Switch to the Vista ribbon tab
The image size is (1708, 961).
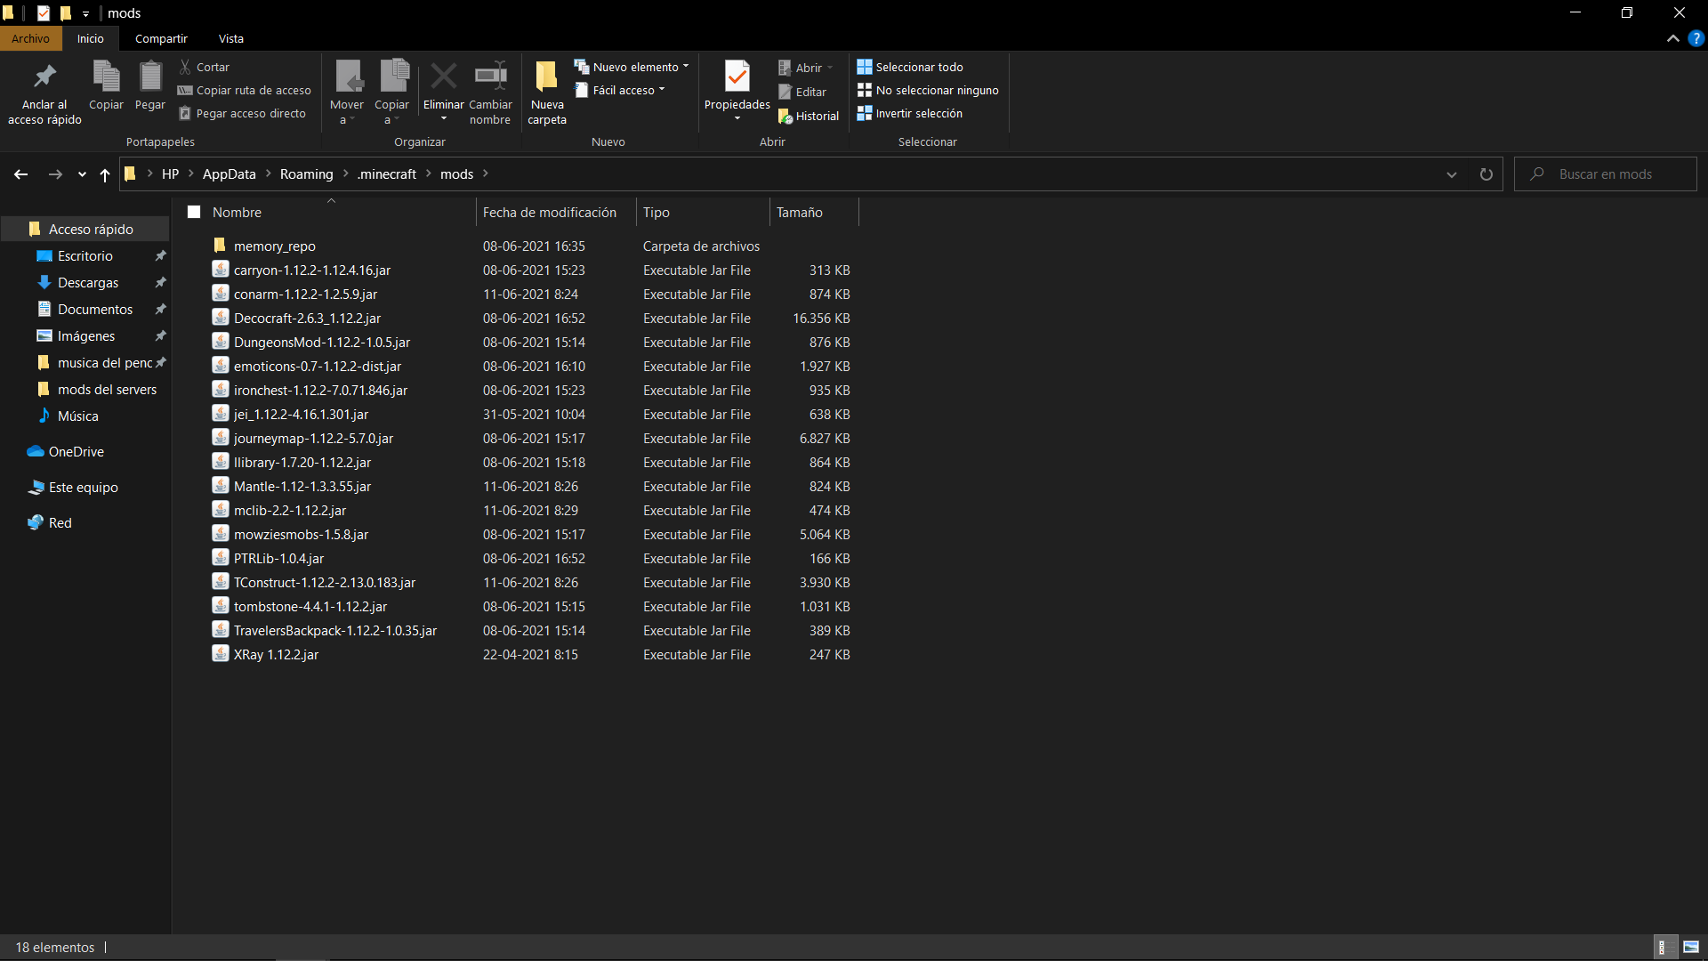[230, 38]
